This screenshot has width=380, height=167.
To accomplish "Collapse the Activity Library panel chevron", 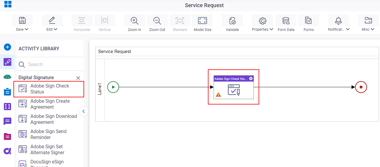I will tap(84, 111).
